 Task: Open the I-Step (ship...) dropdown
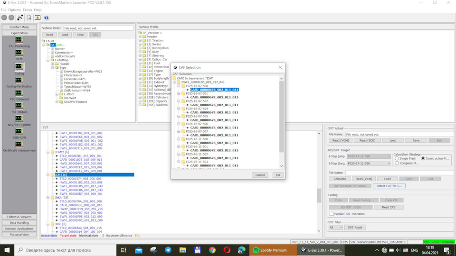(x=369, y=156)
